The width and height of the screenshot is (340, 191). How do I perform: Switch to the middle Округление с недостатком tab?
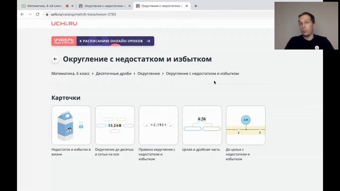[x=105, y=6]
